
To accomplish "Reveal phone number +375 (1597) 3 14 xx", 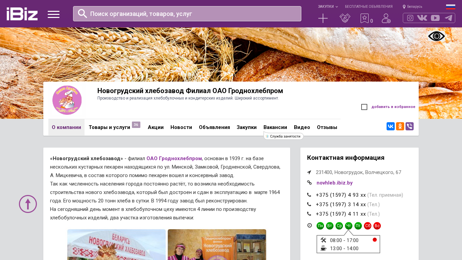I will pyautogui.click(x=341, y=204).
